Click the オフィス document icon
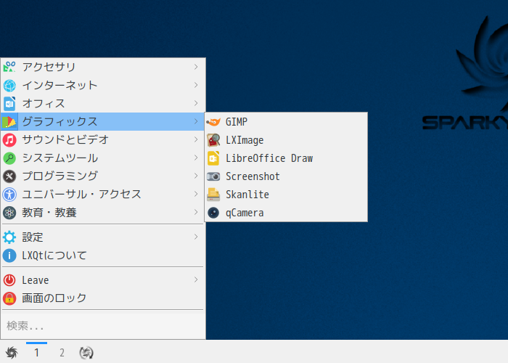This screenshot has height=363, width=508. [x=9, y=103]
